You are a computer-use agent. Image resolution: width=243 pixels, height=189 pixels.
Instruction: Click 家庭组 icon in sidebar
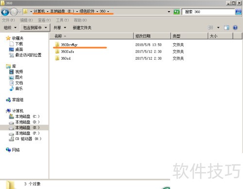click(8, 100)
